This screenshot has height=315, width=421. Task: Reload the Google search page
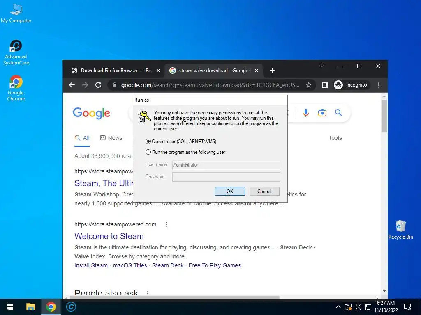pyautogui.click(x=98, y=85)
